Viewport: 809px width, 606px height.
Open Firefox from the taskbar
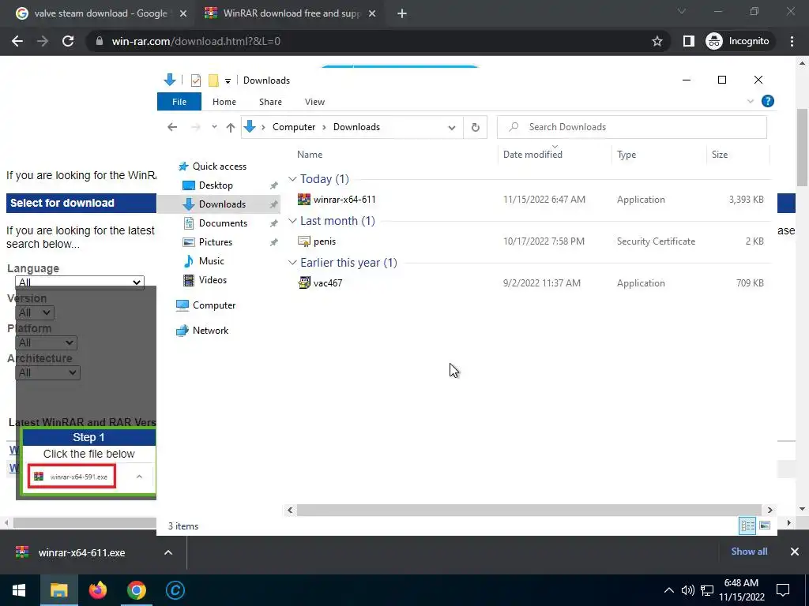click(x=97, y=590)
